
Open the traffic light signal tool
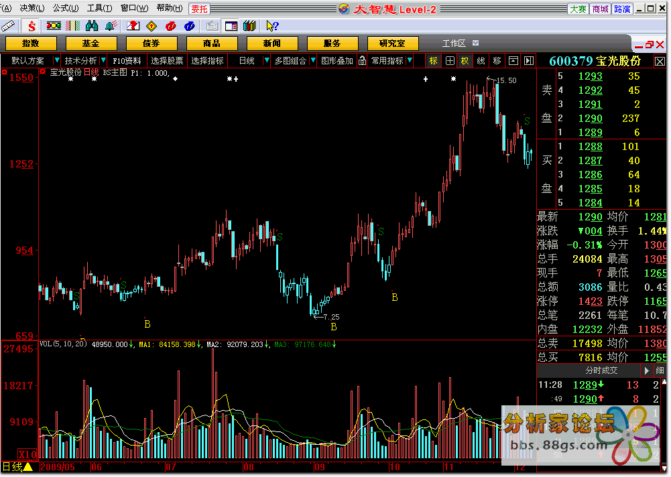54,26
